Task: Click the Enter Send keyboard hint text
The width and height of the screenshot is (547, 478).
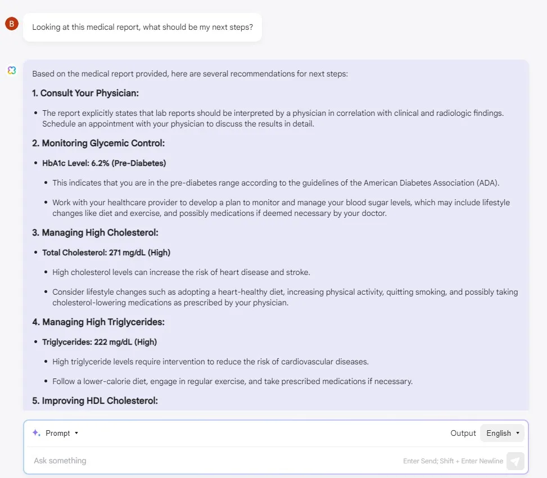Action: pyautogui.click(x=453, y=461)
